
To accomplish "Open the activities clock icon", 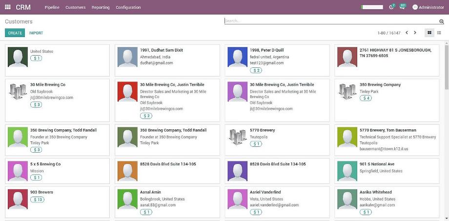I will pos(391,7).
